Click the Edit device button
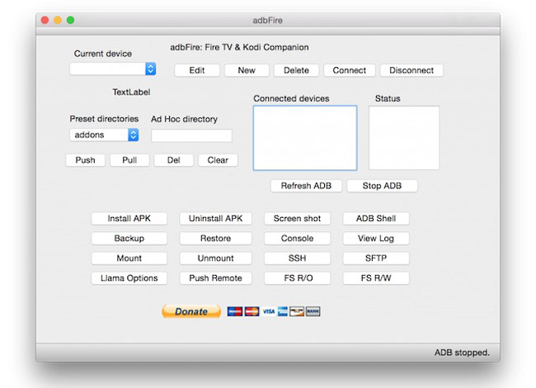Screen dimensions: 536x388 [197, 70]
